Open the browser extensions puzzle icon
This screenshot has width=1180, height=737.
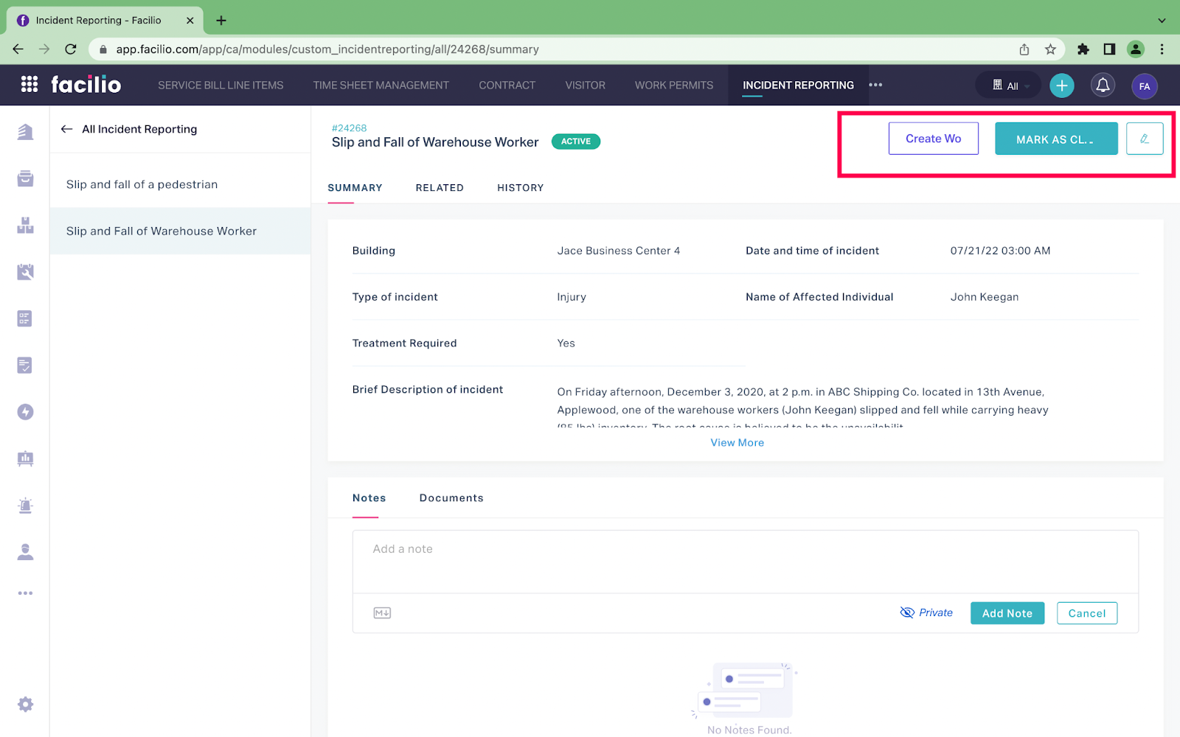pos(1083,49)
